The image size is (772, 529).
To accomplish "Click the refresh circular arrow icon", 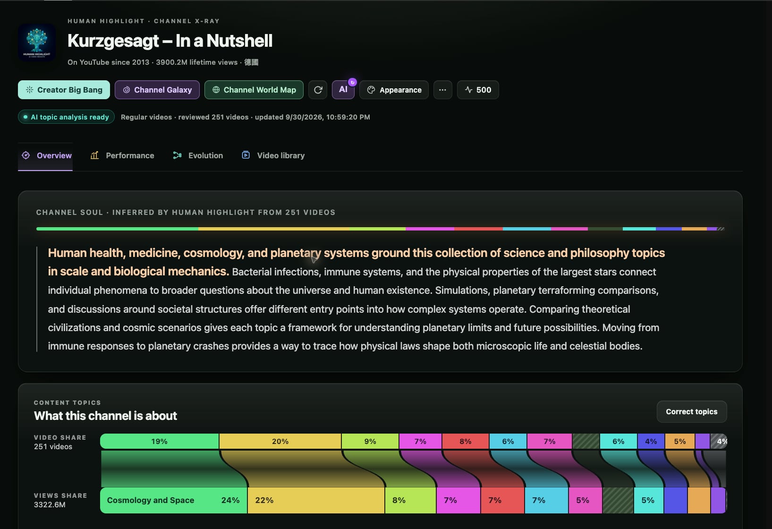I will [318, 90].
